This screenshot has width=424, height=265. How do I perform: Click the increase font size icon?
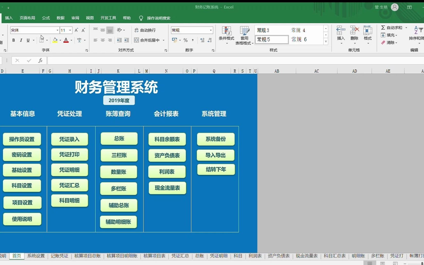coord(76,30)
